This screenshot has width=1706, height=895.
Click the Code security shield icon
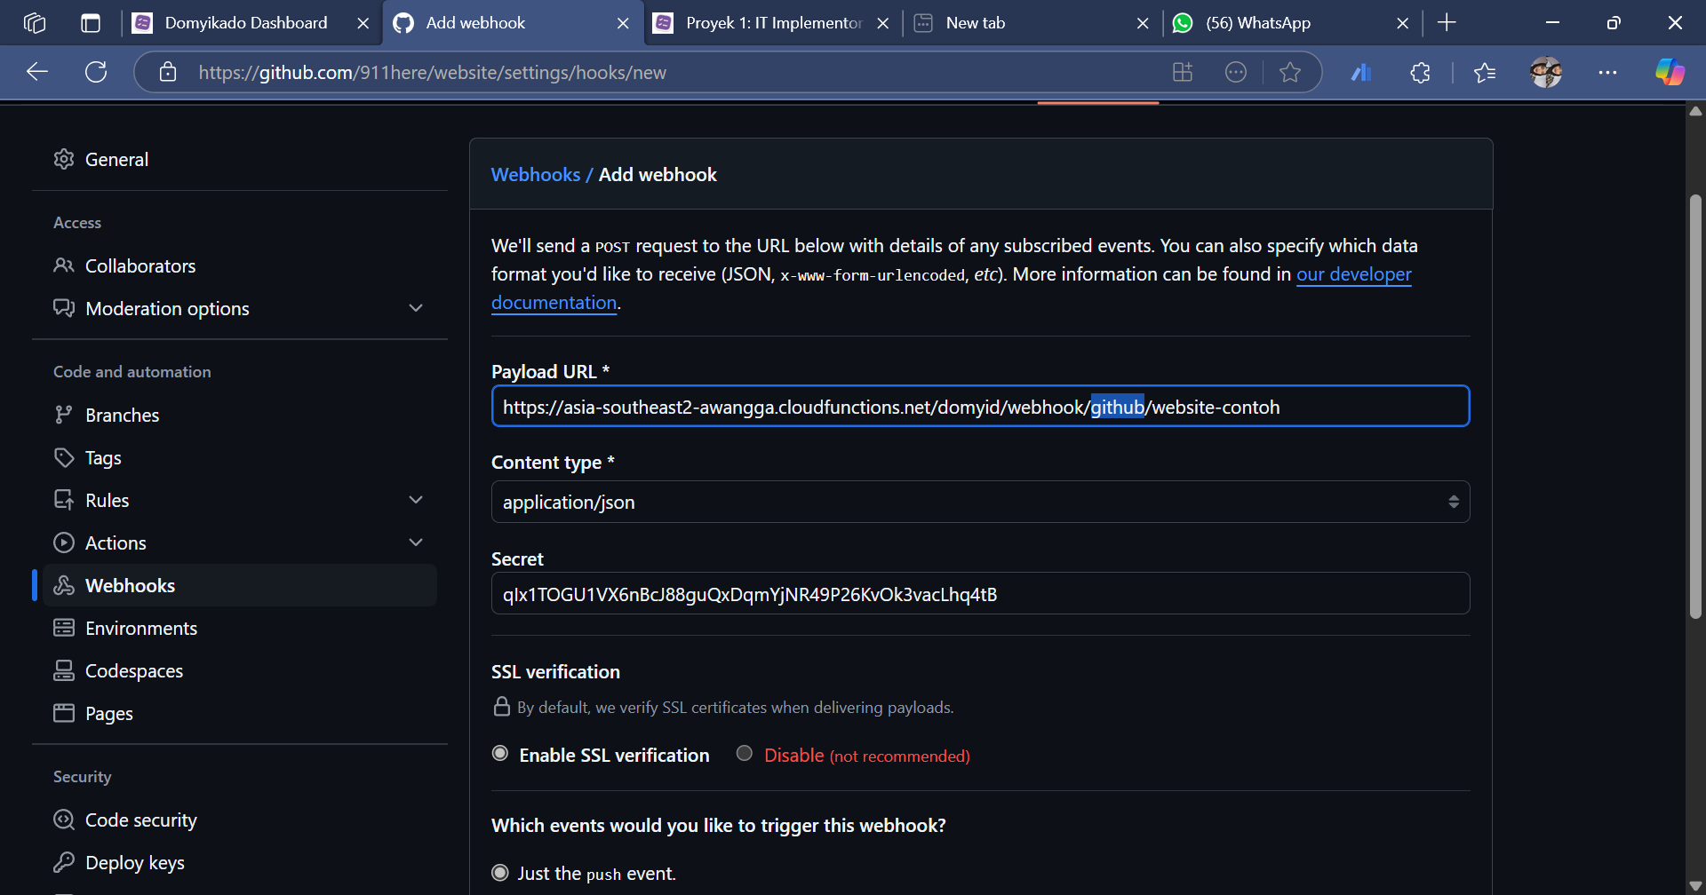point(64,820)
